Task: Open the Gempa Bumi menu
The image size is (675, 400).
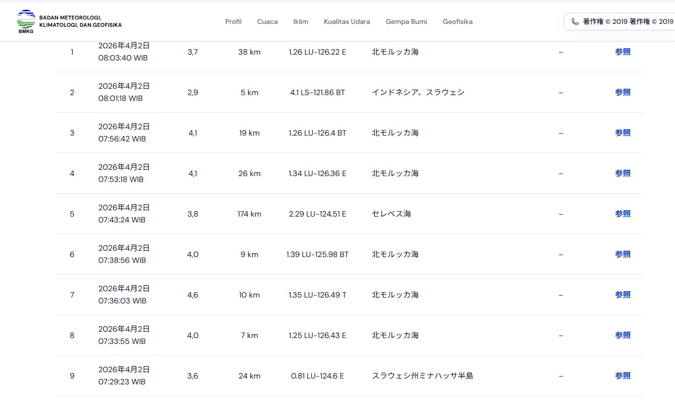Action: pos(406,21)
